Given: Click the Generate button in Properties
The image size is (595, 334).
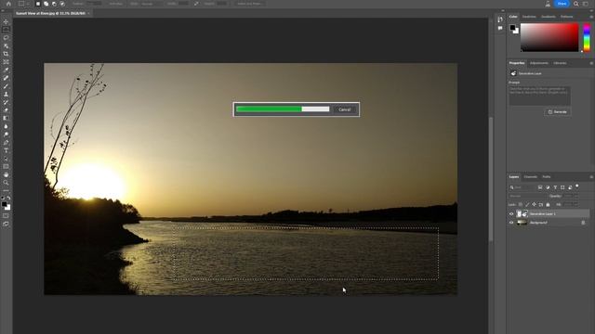Looking at the screenshot, I should coord(558,112).
